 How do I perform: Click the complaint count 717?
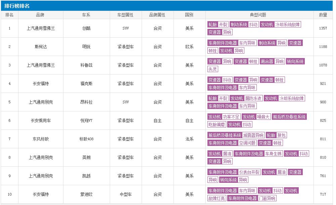click(323, 194)
